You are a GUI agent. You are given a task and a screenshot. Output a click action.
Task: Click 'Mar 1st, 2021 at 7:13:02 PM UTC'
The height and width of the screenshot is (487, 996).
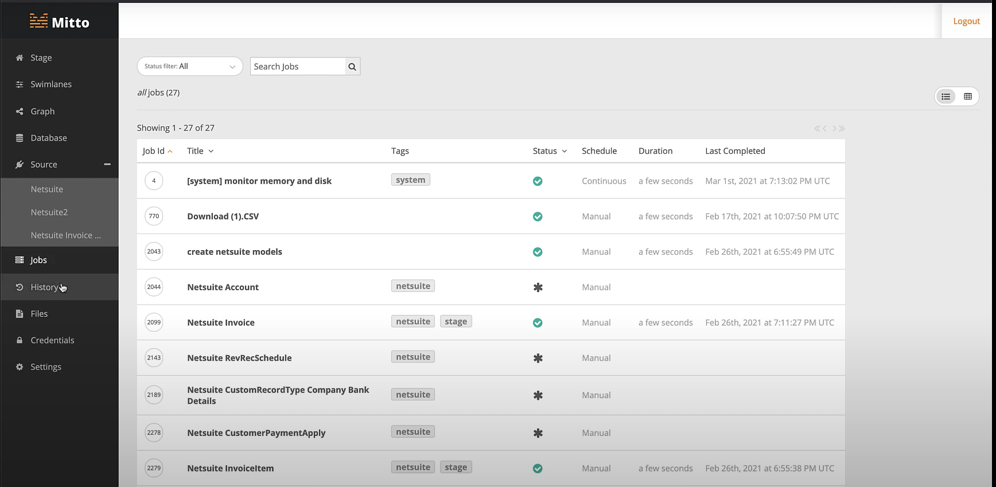[x=768, y=181]
